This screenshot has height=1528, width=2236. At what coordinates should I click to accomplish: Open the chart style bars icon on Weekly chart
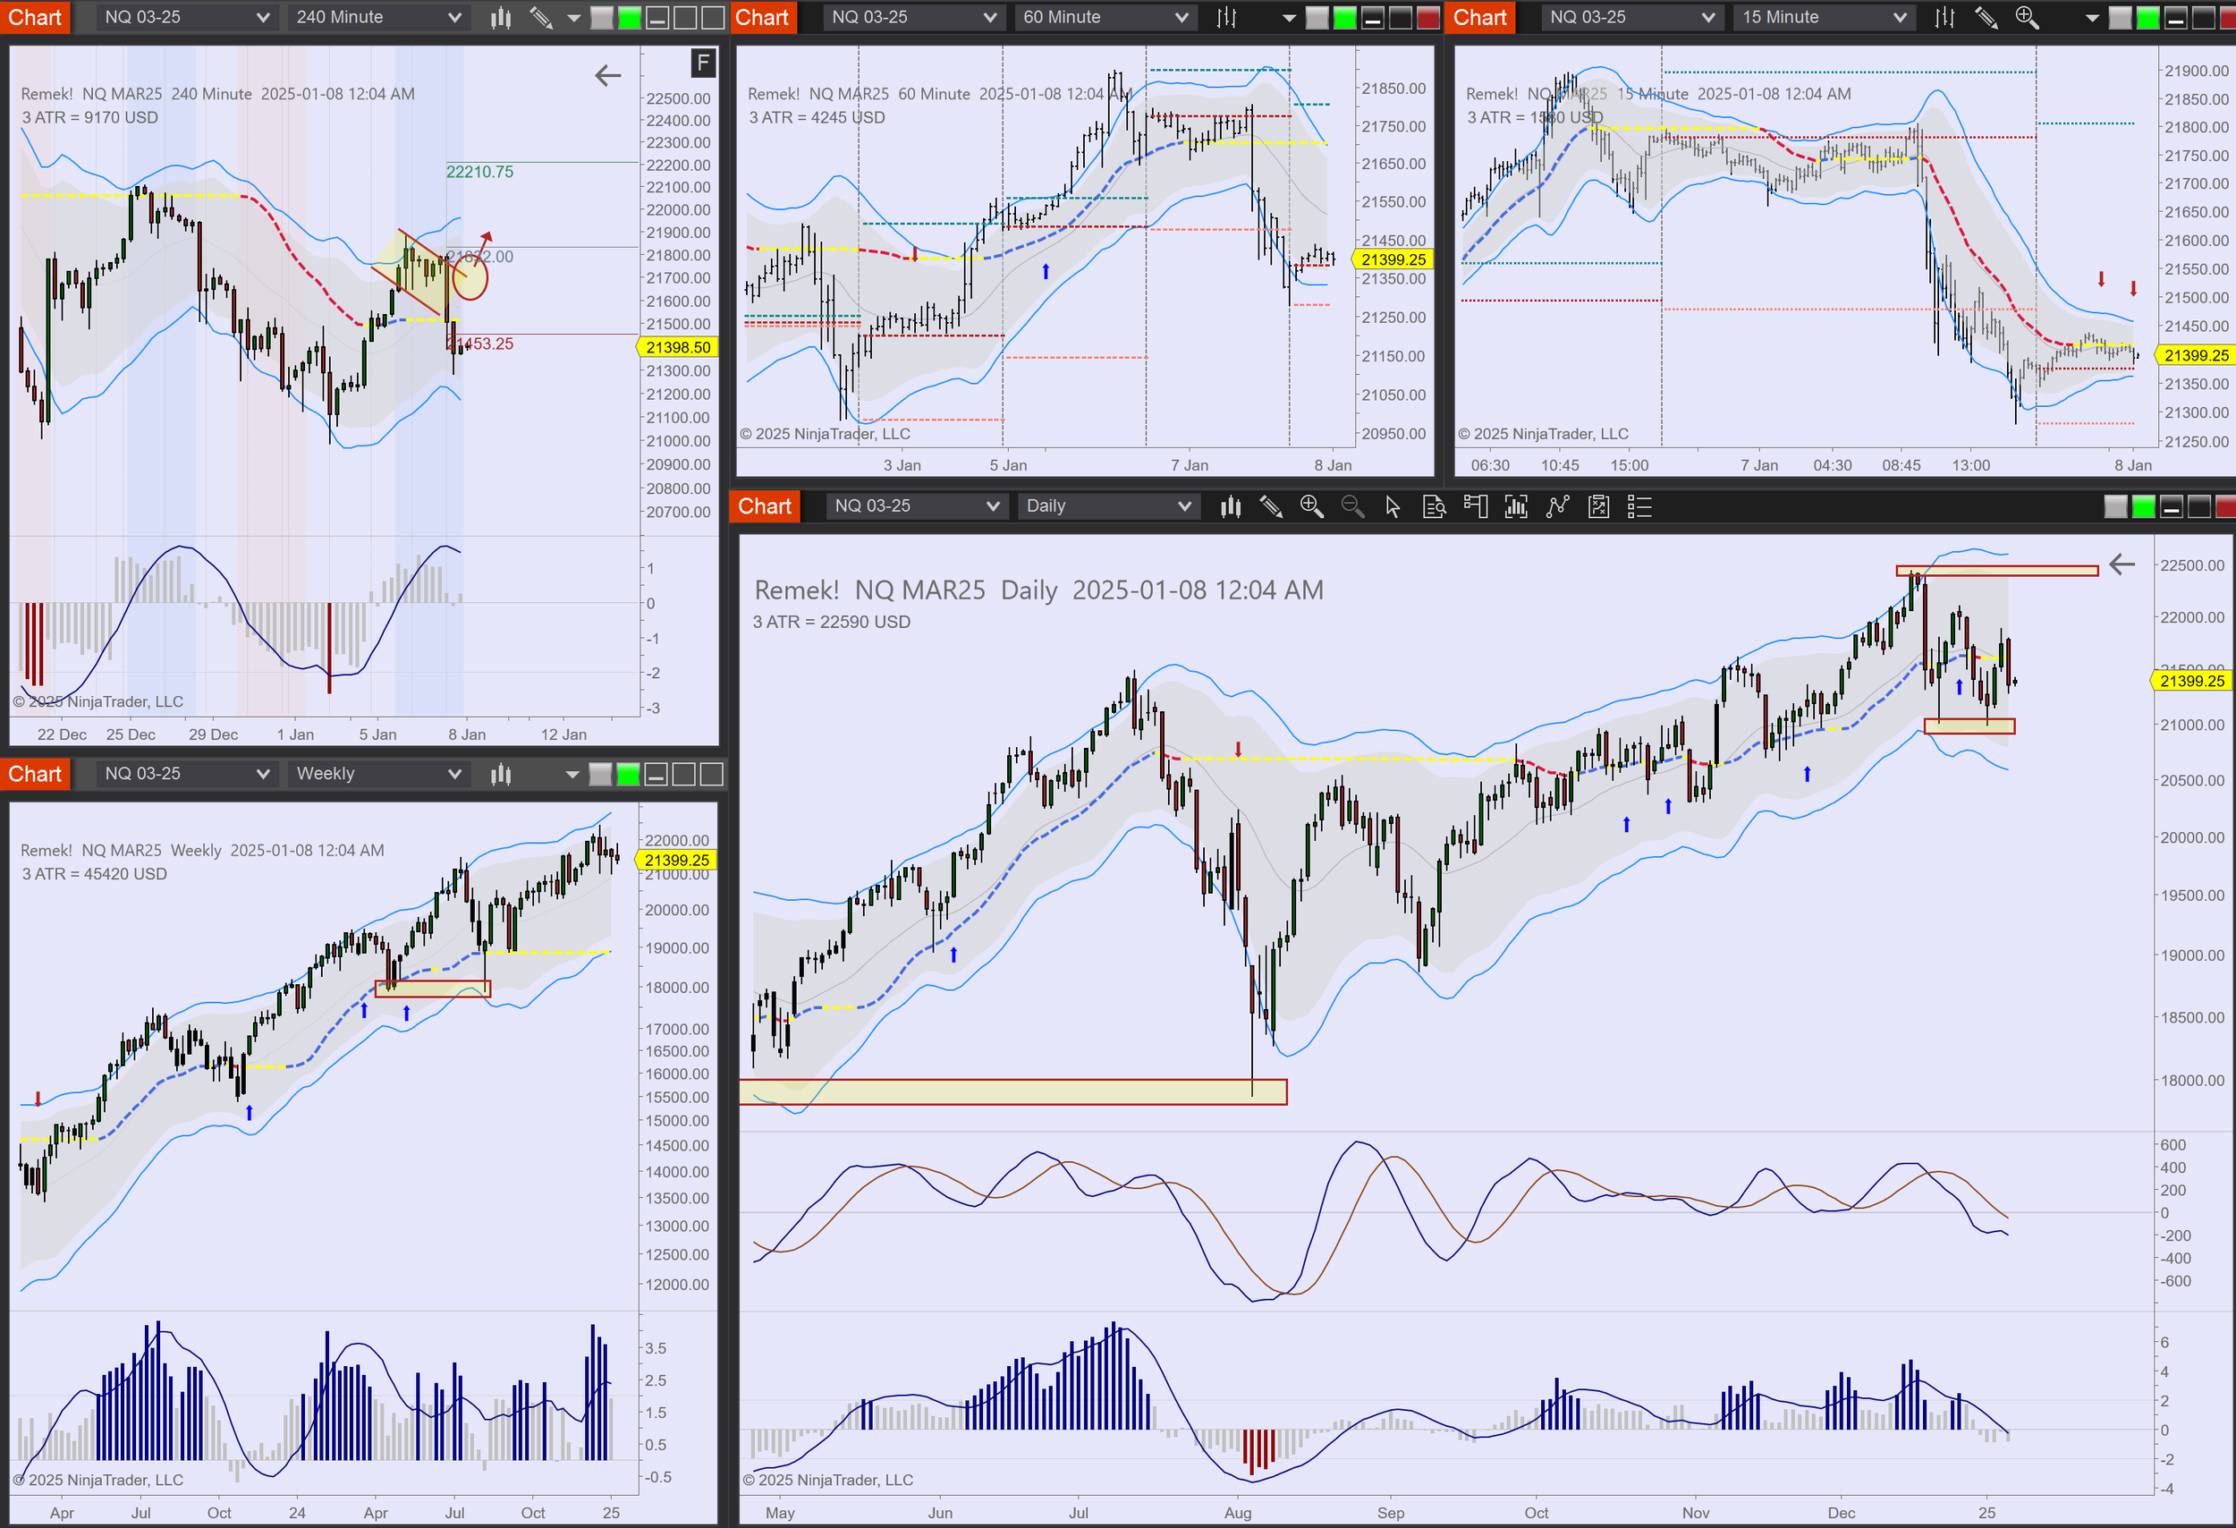[x=500, y=774]
